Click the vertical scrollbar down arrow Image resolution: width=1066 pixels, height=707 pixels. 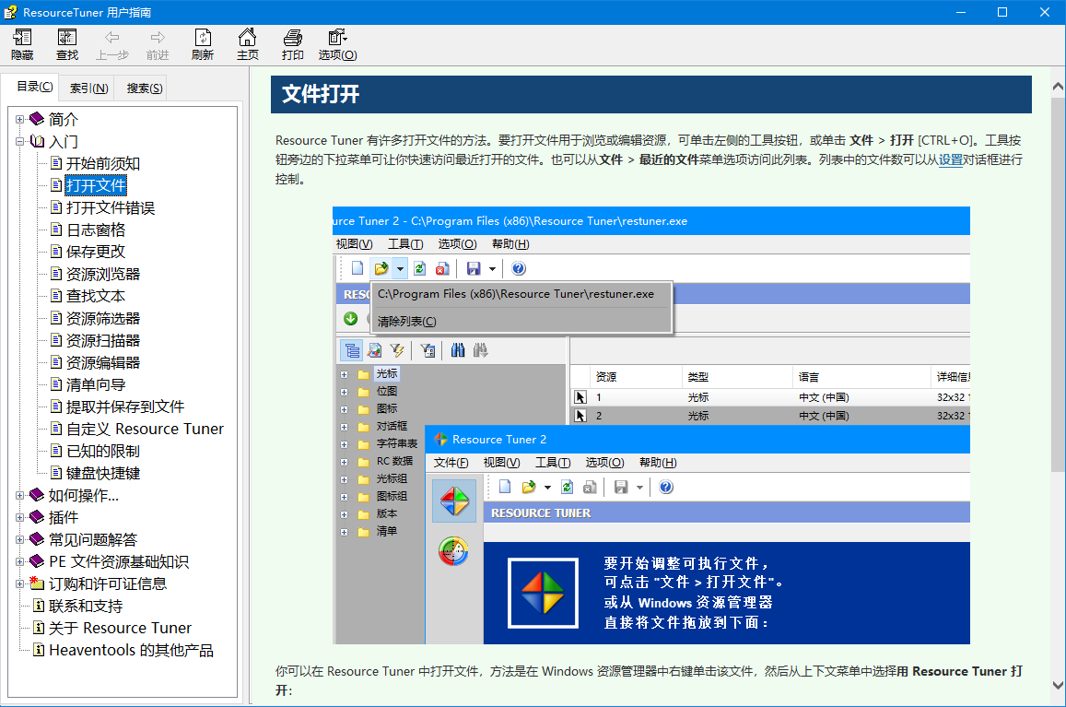click(x=1058, y=685)
